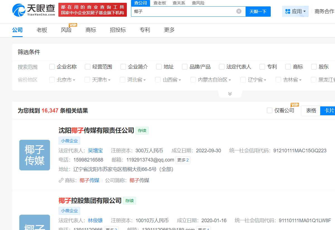Click the 天眼一下 search button

click(258, 11)
